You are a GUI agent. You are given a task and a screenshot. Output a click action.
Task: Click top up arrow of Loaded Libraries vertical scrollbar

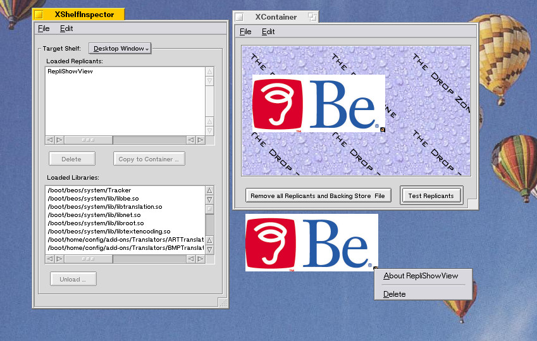(209, 190)
